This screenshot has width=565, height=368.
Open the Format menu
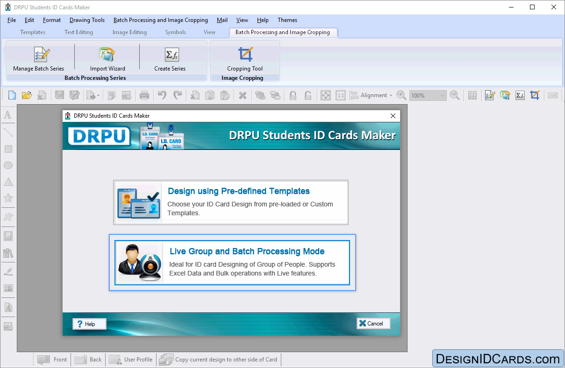click(52, 20)
